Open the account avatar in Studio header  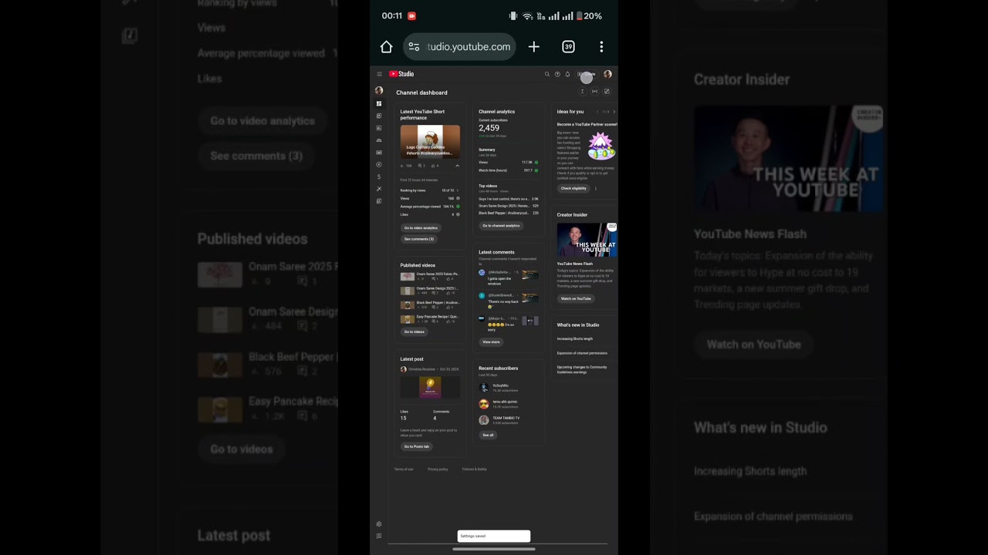607,74
